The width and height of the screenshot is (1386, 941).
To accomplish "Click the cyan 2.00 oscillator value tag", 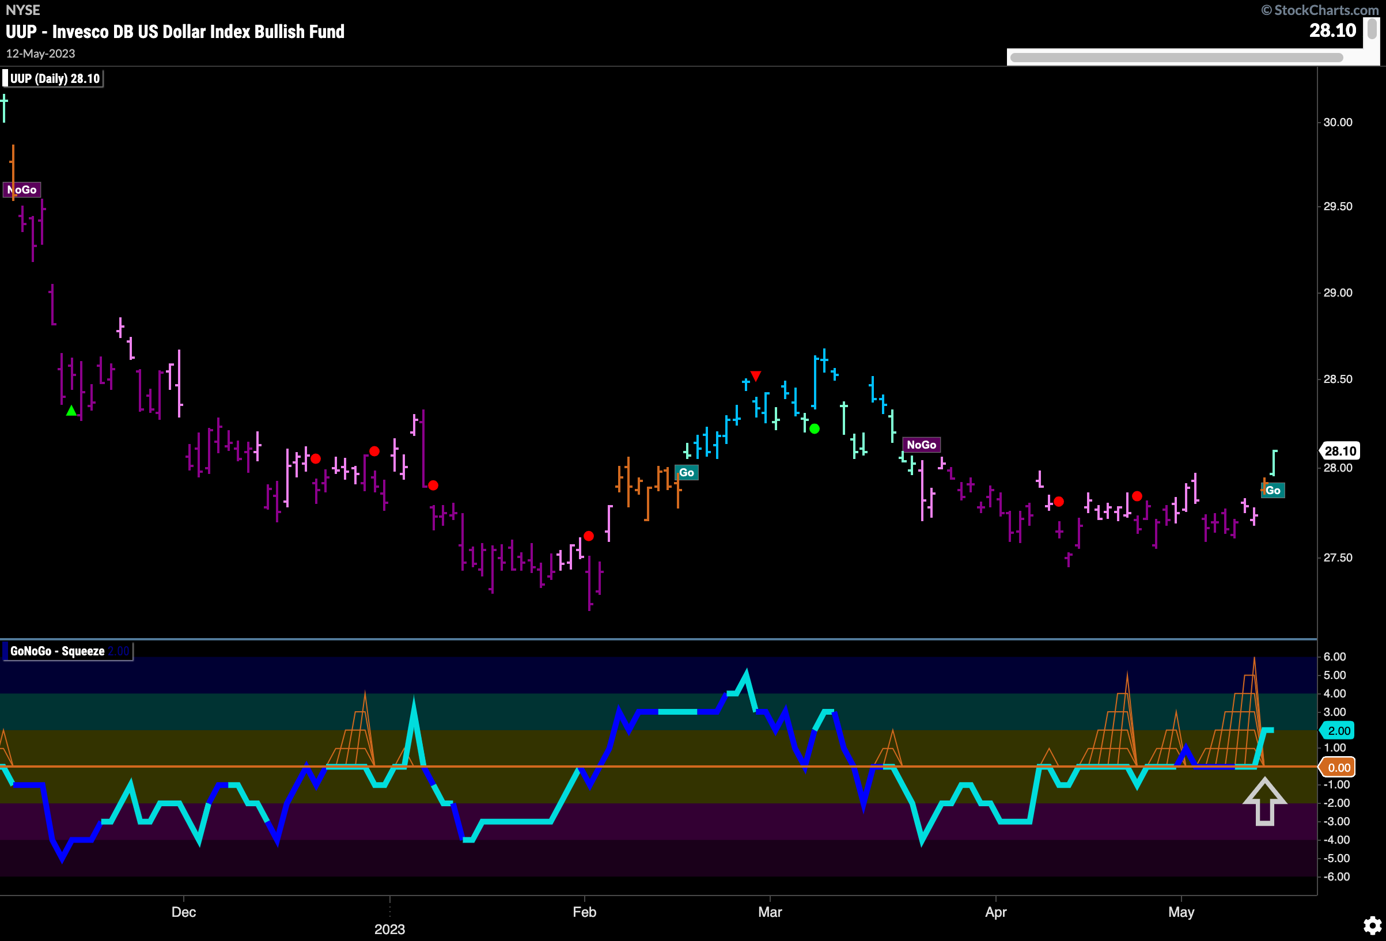I will click(1338, 730).
